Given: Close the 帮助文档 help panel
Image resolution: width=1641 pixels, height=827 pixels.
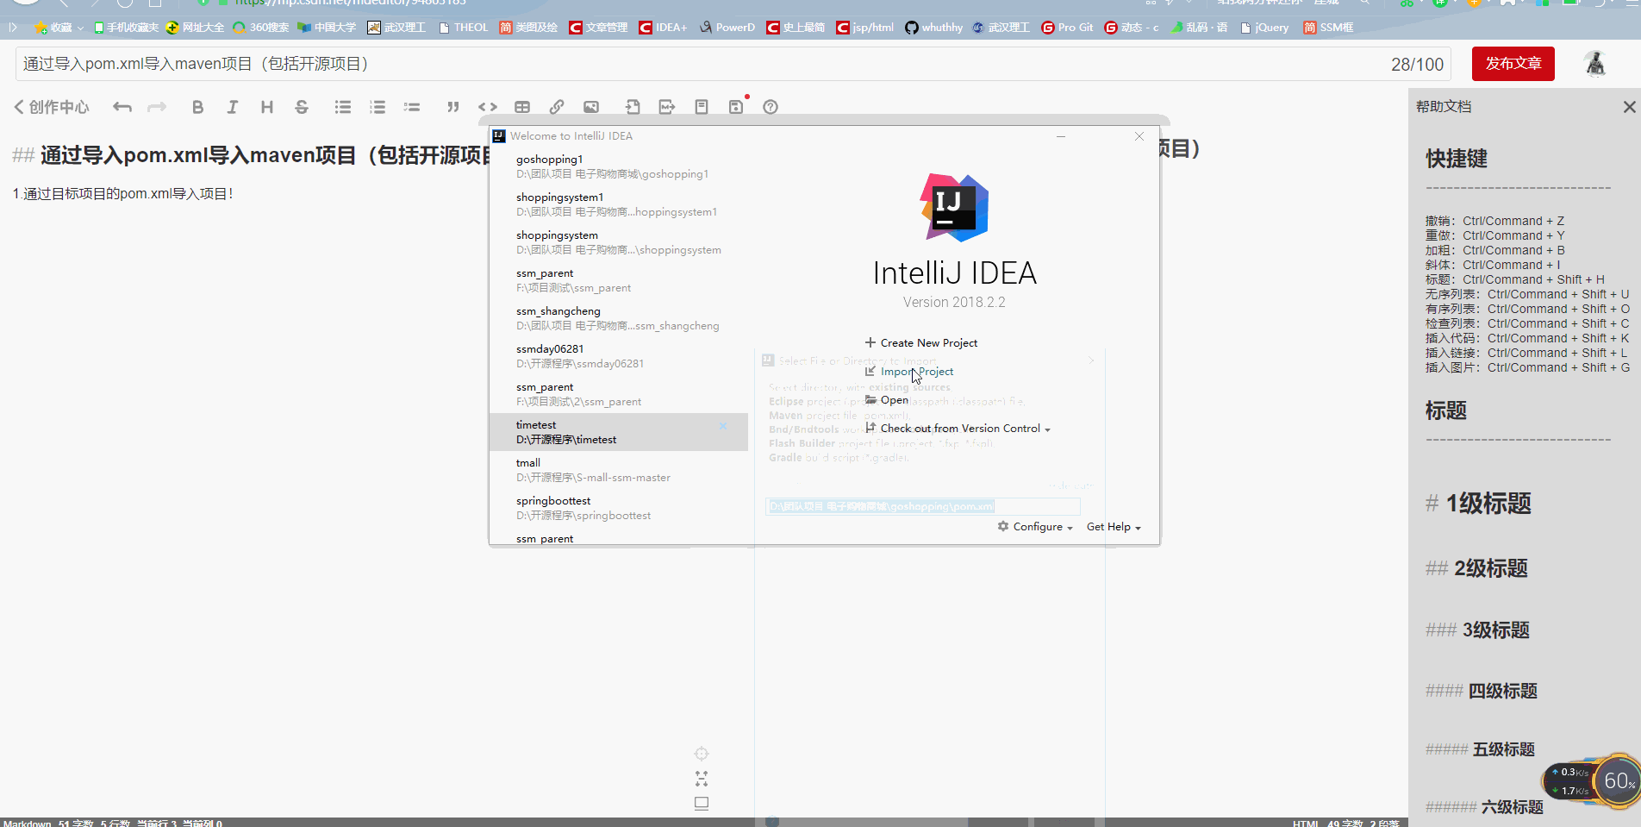Looking at the screenshot, I should coord(1629,107).
